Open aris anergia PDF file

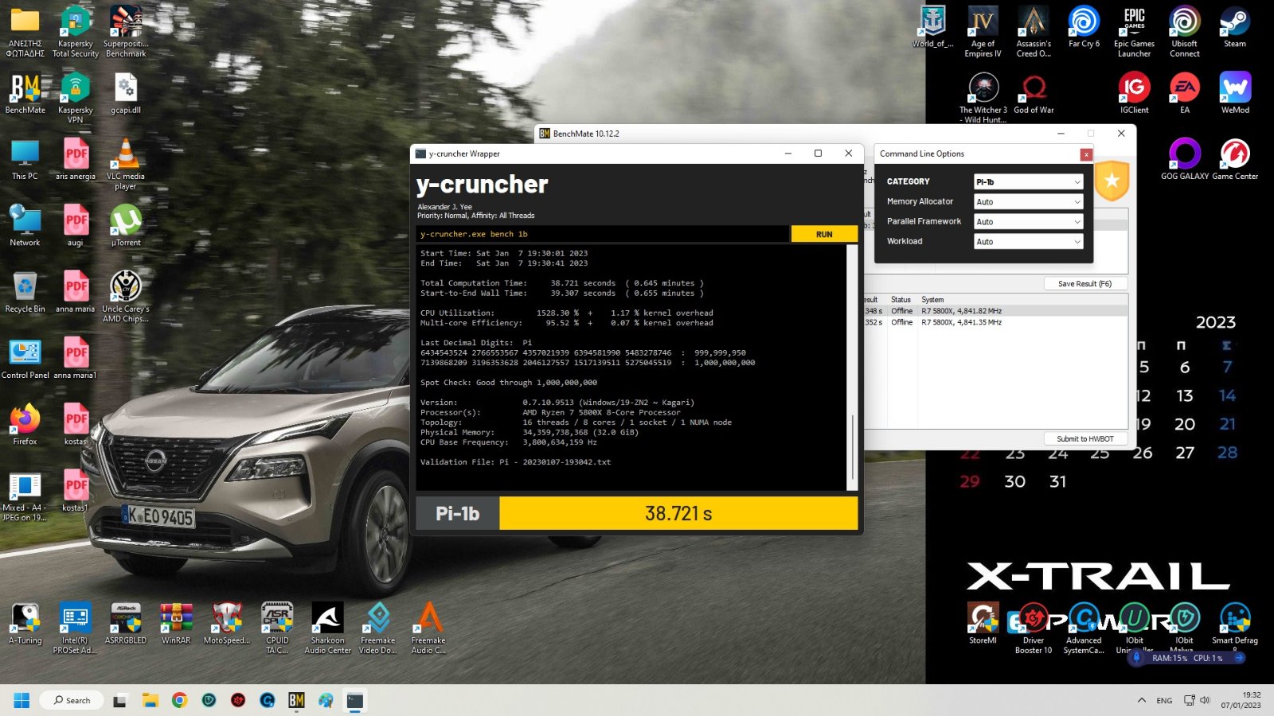tap(75, 160)
